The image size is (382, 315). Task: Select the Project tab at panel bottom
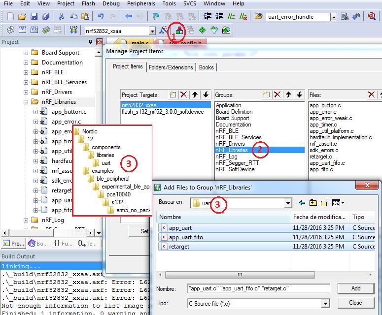click(x=14, y=244)
